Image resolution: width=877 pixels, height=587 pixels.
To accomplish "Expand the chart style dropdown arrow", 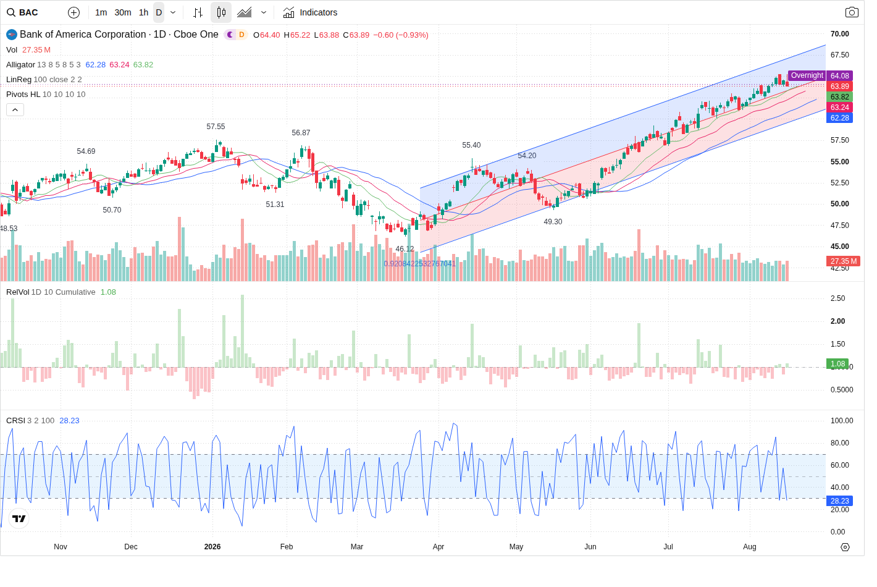I will tap(264, 12).
